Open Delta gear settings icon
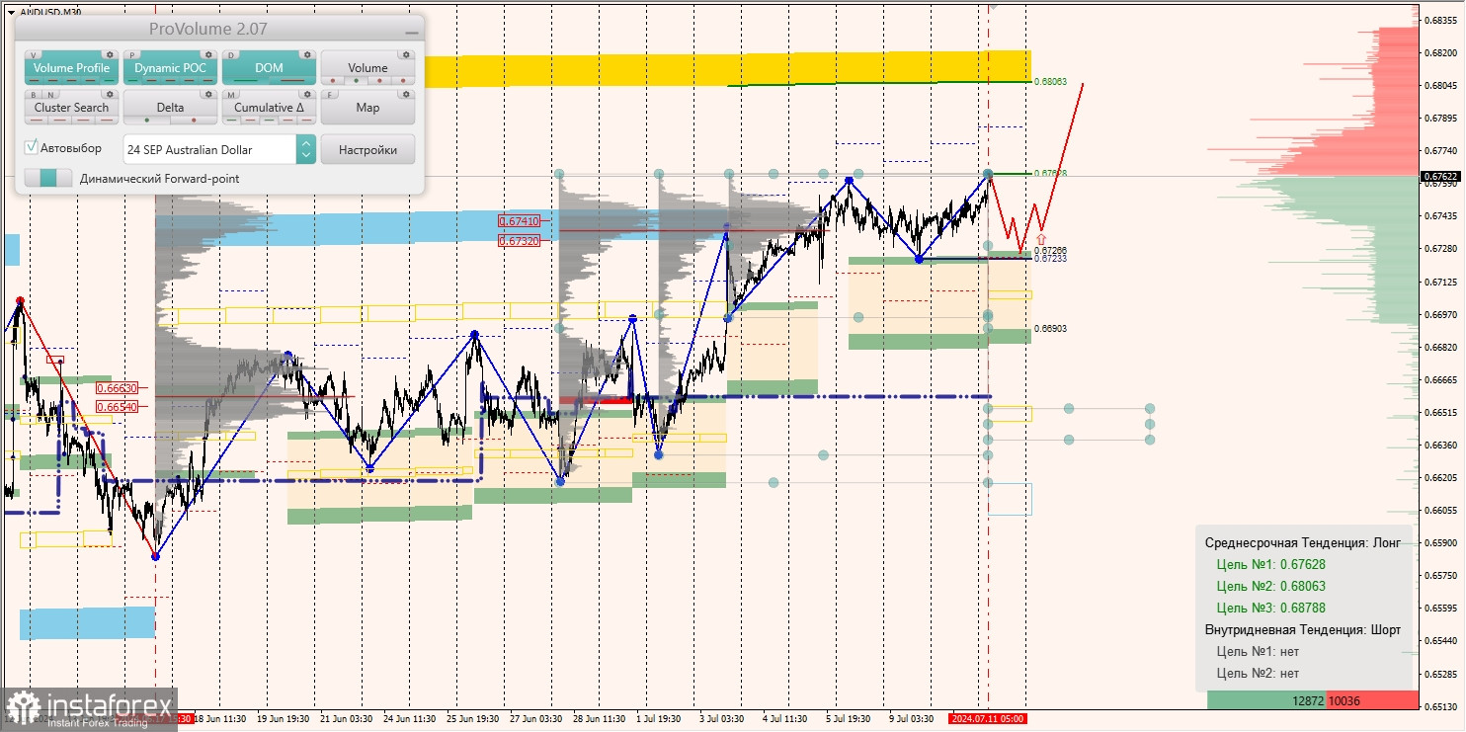 pos(208,94)
